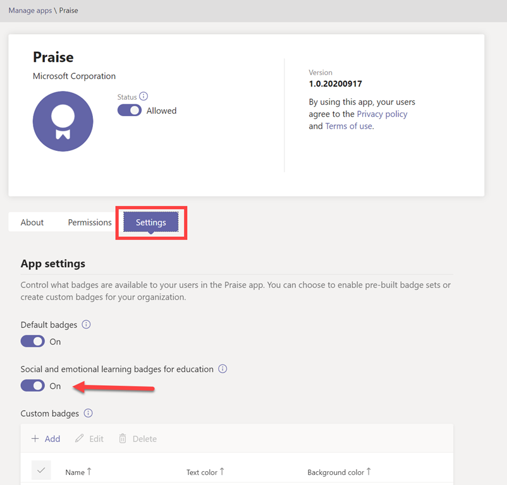The height and width of the screenshot is (485, 507).
Task: Click the info icon next to Custom badges
Action: click(x=89, y=414)
